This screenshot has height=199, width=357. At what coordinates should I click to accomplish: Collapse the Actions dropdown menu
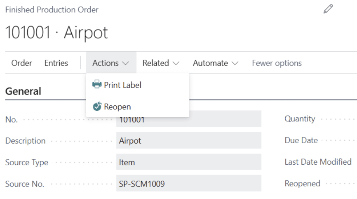click(110, 63)
